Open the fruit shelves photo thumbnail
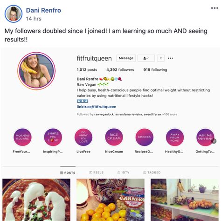 coord(185,200)
